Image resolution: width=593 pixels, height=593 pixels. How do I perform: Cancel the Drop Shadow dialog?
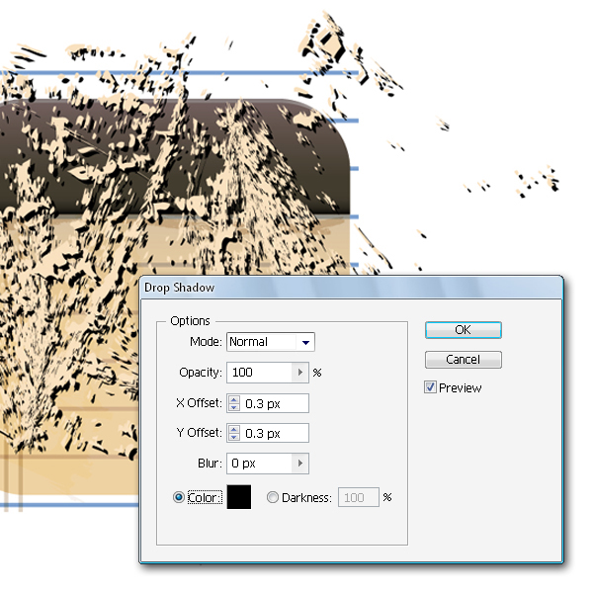tap(463, 360)
